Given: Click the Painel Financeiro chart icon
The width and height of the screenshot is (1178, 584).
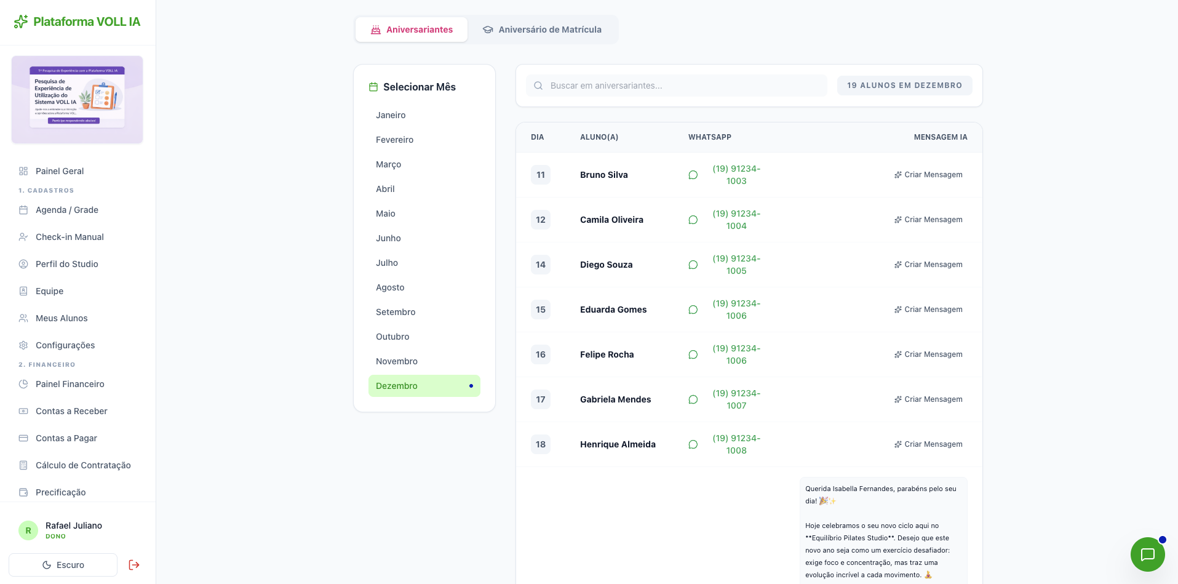Looking at the screenshot, I should (x=23, y=384).
